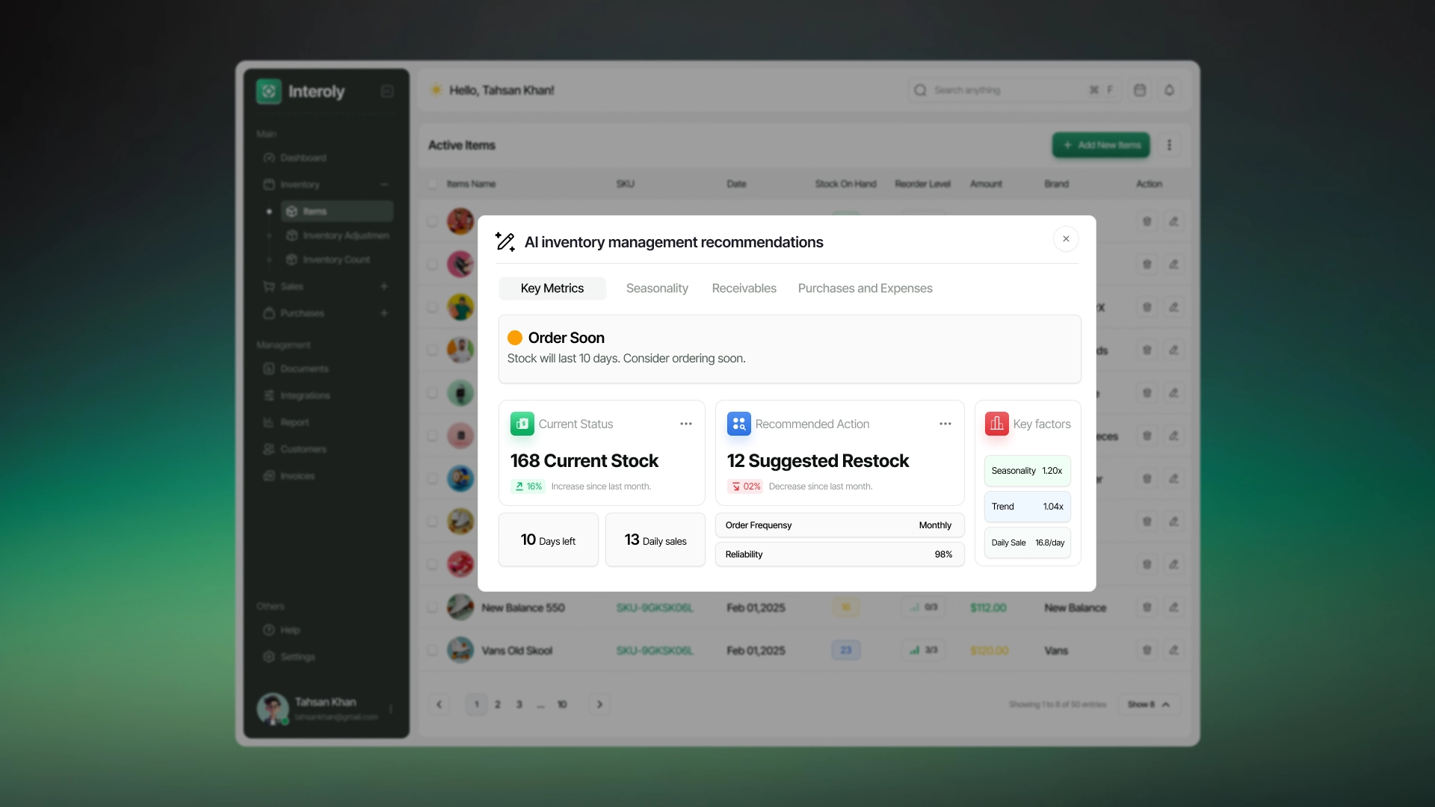Click the red Key factors chart icon

point(996,424)
